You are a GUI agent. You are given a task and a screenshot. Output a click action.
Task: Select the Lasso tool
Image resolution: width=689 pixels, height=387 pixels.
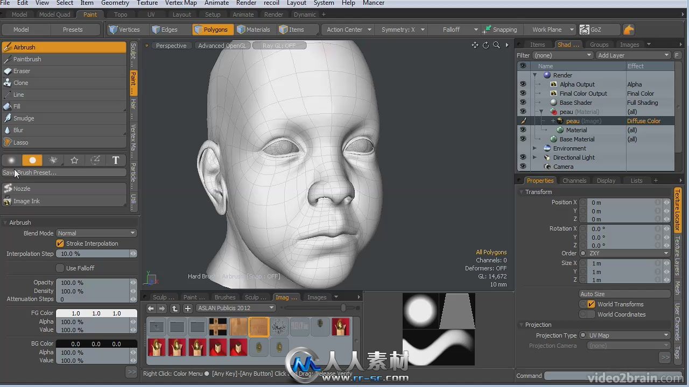64,142
